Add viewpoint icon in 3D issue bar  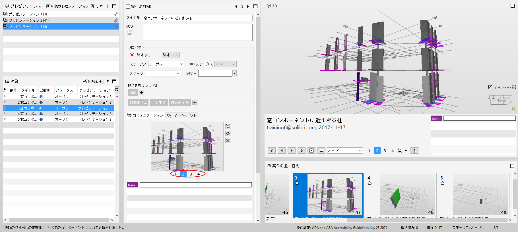(x=400, y=151)
